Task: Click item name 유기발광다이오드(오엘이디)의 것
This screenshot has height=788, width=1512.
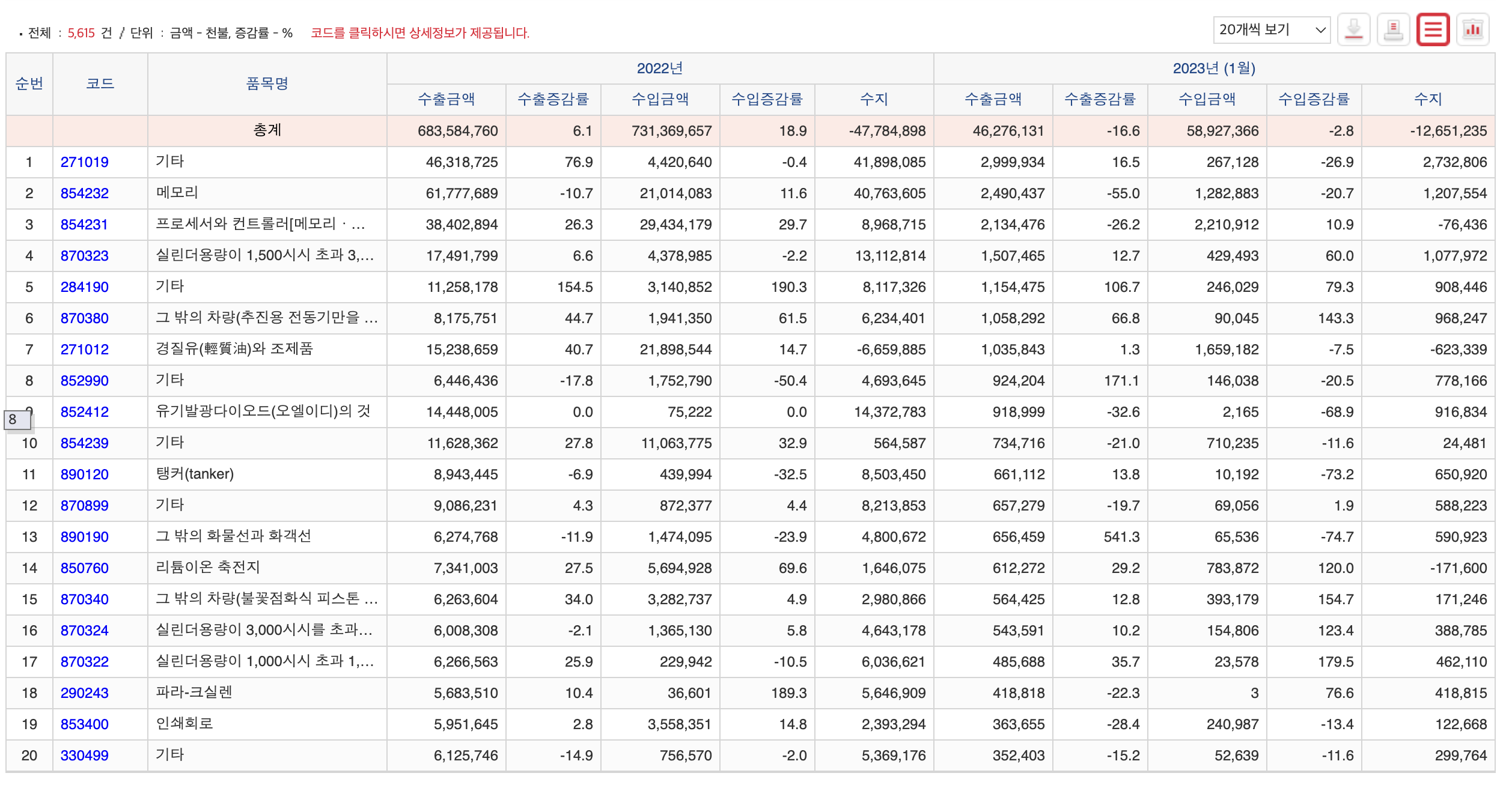Action: click(x=263, y=411)
